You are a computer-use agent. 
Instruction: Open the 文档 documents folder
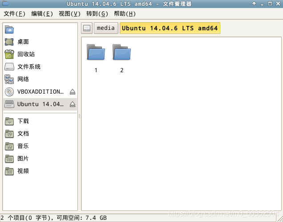[x=40, y=134]
